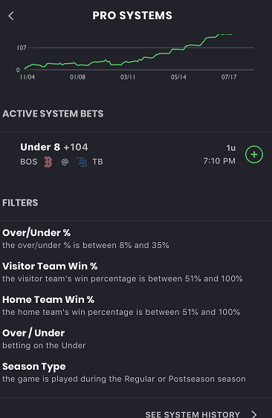The height and width of the screenshot is (418, 272).
Task: Select the Under 8 +104 bet title
Action: point(54,147)
